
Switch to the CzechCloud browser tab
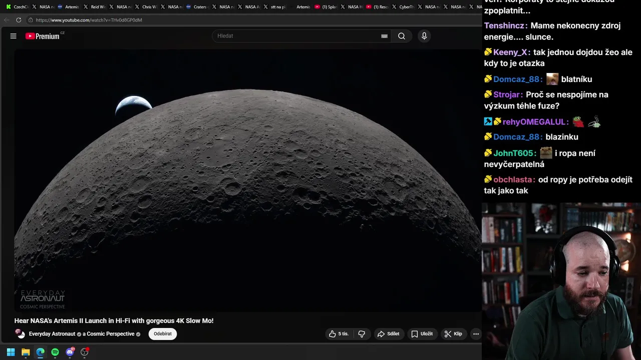tap(17, 7)
